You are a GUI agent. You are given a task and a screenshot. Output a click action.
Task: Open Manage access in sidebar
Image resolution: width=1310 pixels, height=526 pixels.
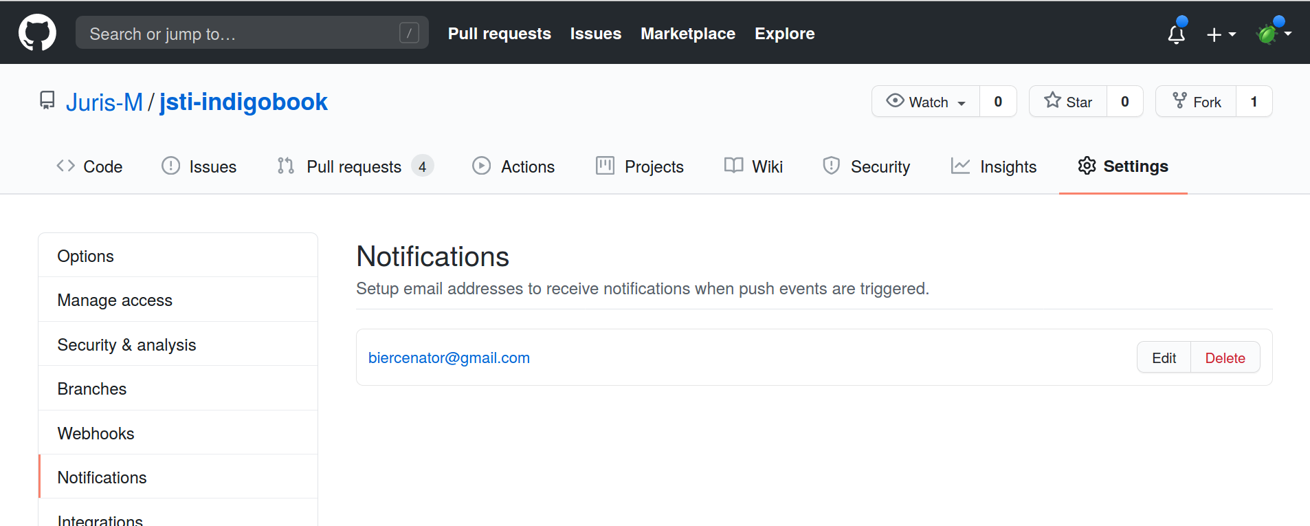[178, 300]
